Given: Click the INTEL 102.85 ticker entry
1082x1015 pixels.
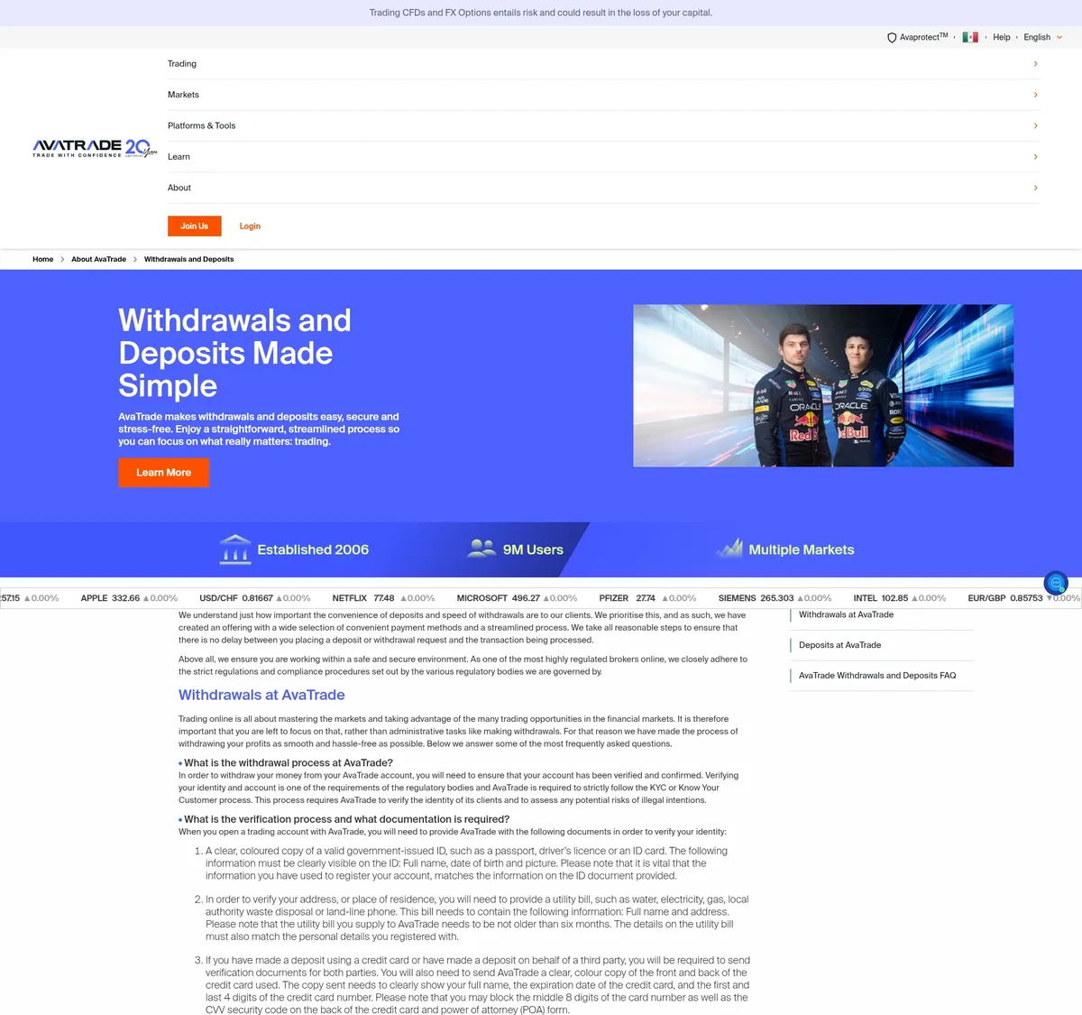Looking at the screenshot, I should click(900, 598).
